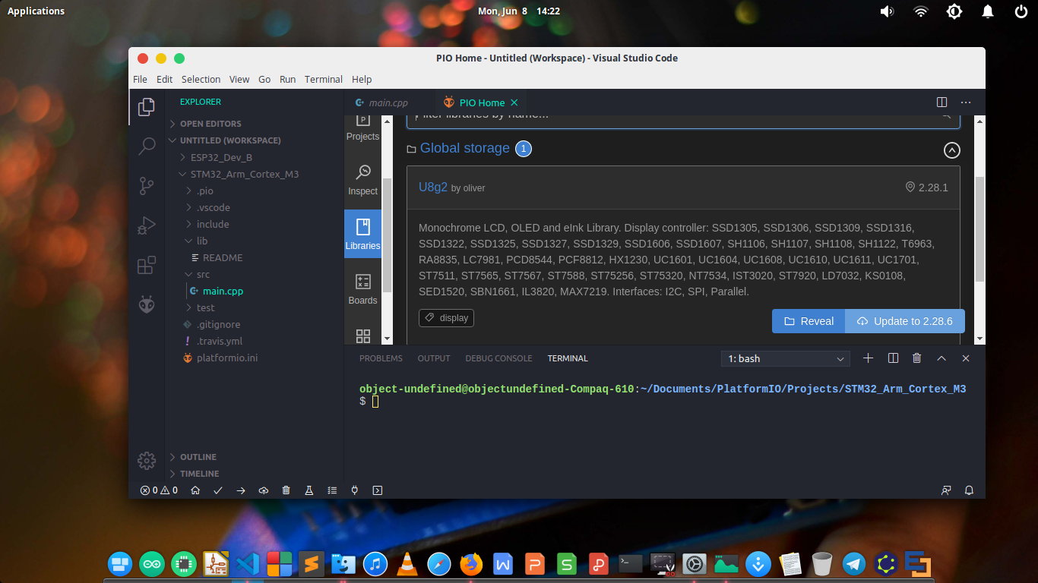The height and width of the screenshot is (583, 1038).
Task: Click the Reveal button for U8g2
Action: [x=809, y=321]
